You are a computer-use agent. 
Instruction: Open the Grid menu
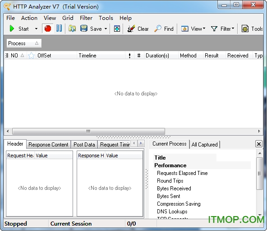(x=68, y=18)
